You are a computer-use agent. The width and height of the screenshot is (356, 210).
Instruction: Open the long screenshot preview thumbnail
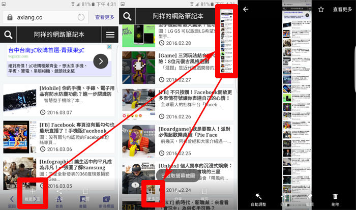pos(227,41)
